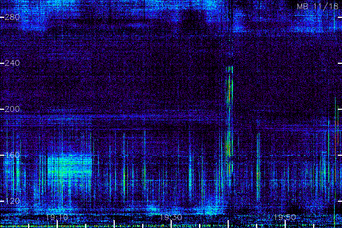Click the 200 frequency axis label

(x=12, y=109)
